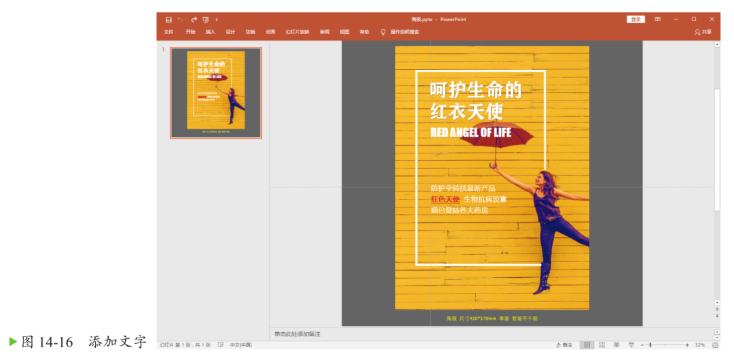The image size is (734, 358).
Task: Click the red 红色天使 highlighted text
Action: tap(445, 199)
